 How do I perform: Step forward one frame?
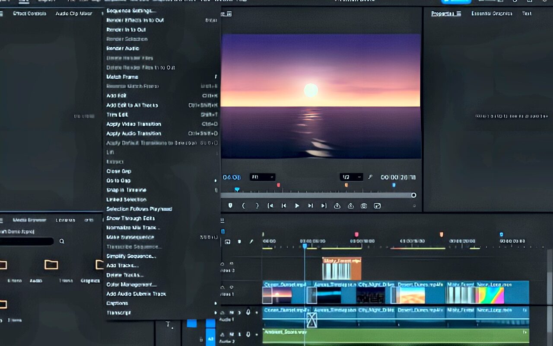tap(310, 206)
